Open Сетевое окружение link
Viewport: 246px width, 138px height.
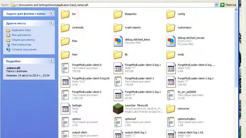24,49
